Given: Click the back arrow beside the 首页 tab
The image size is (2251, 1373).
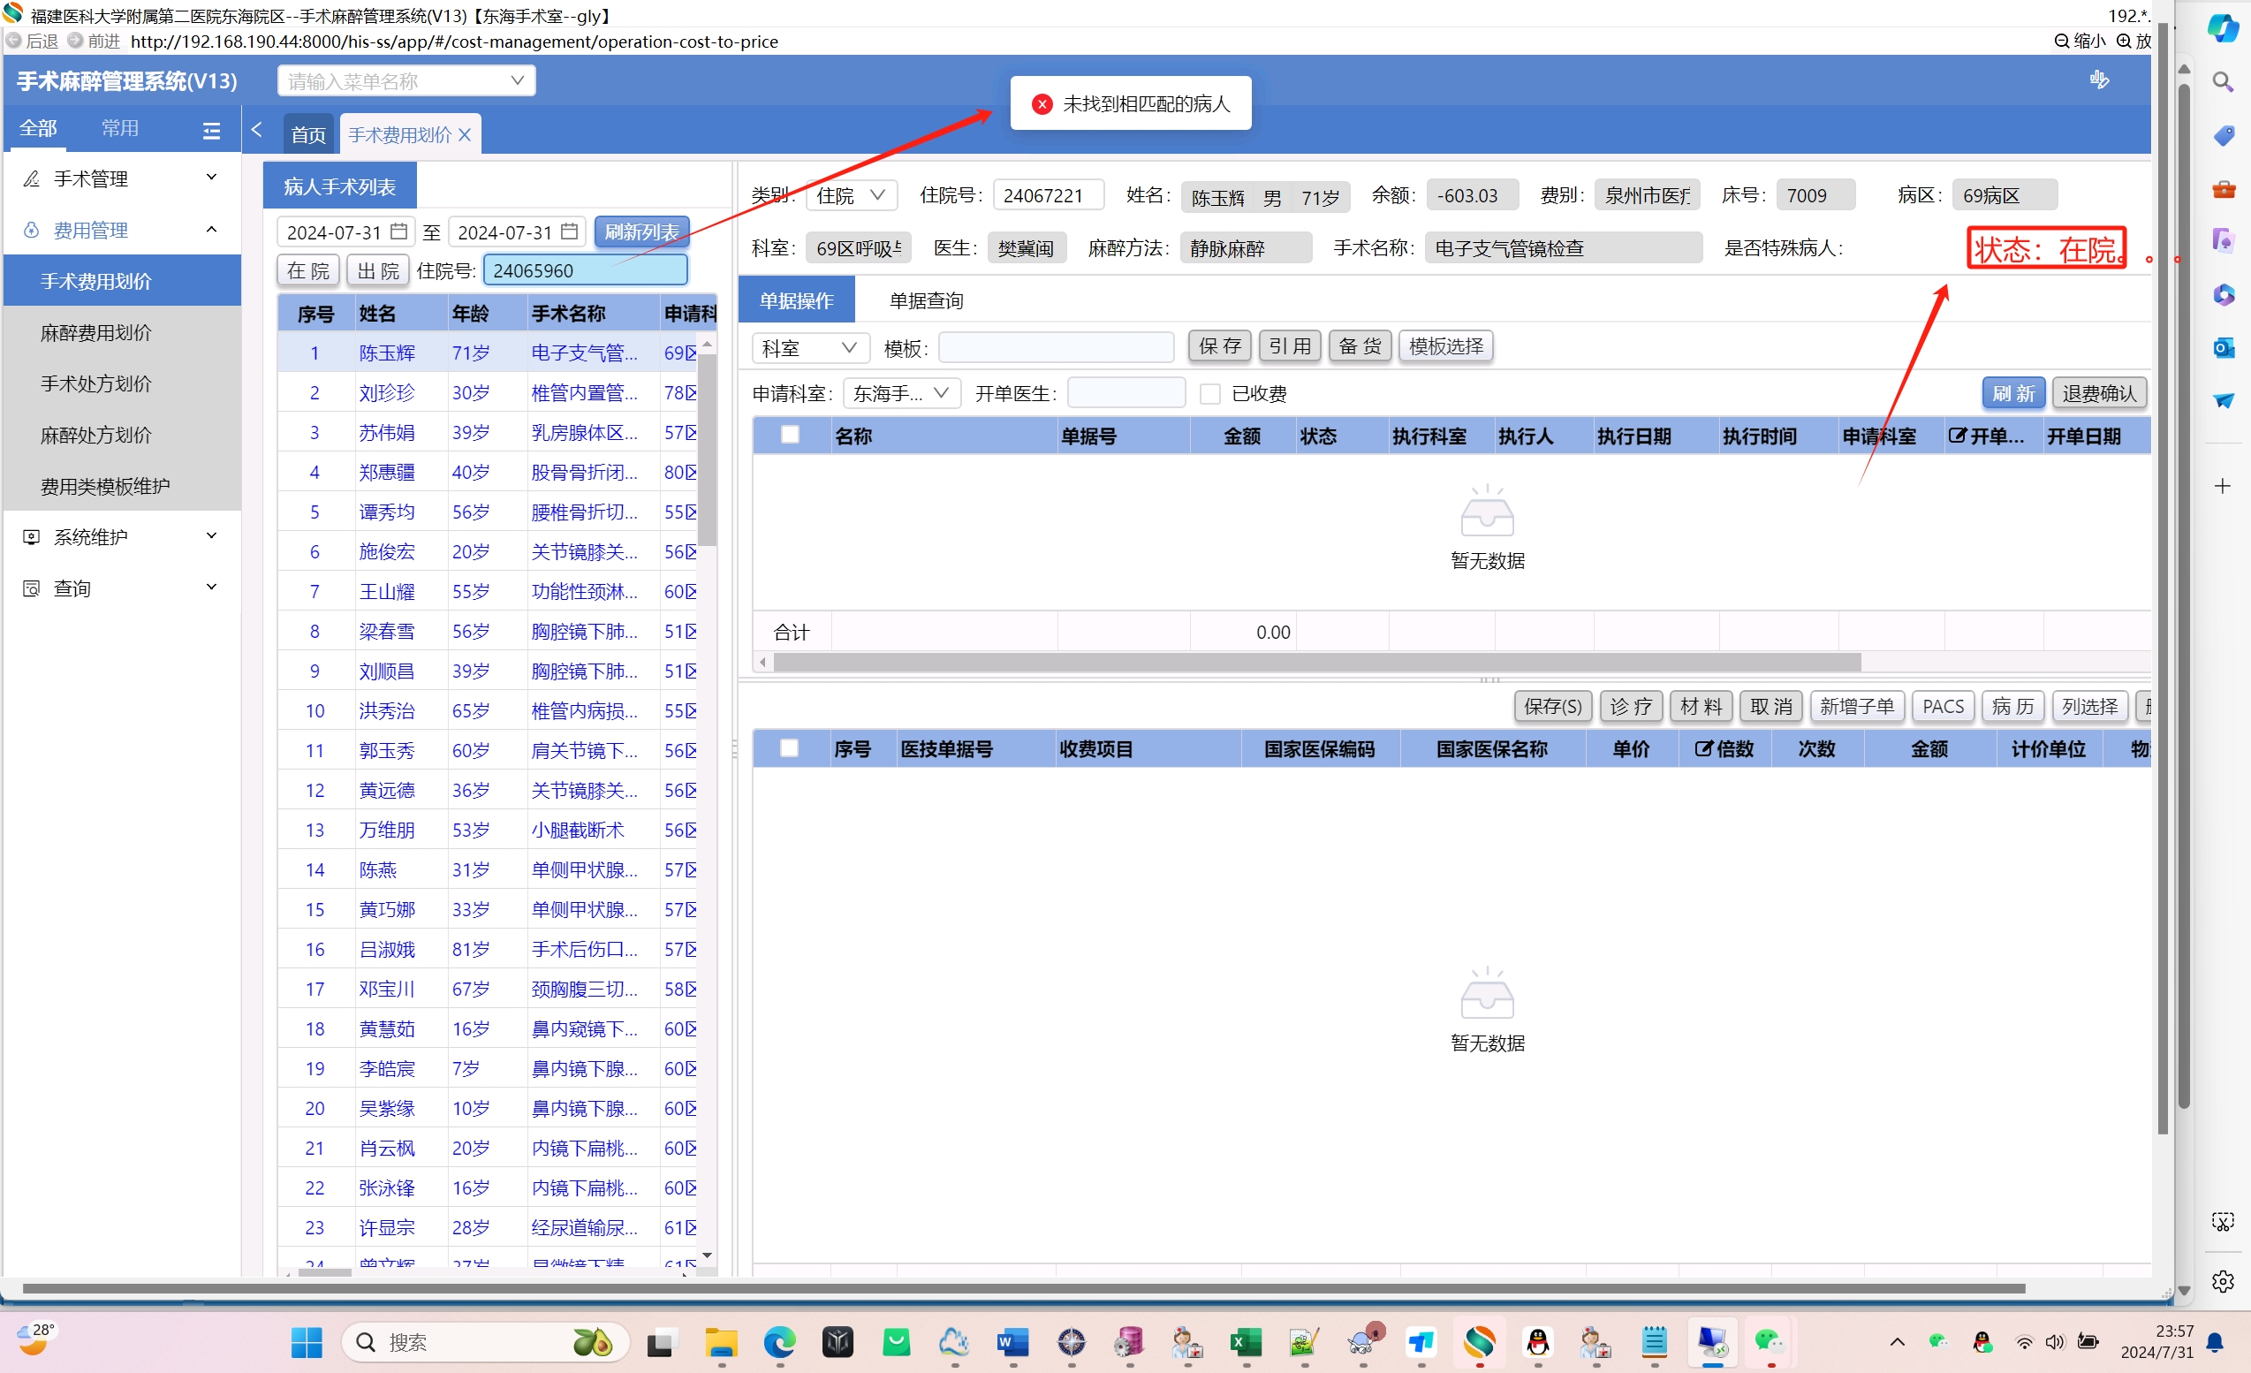Looking at the screenshot, I should tap(257, 131).
